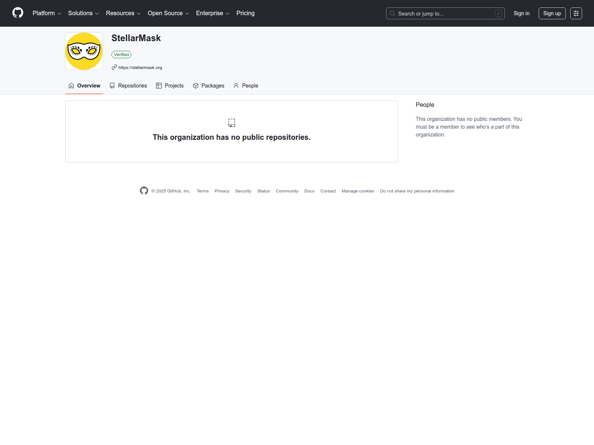The image size is (594, 445).
Task: Open the Community footer link
Action: (x=287, y=191)
